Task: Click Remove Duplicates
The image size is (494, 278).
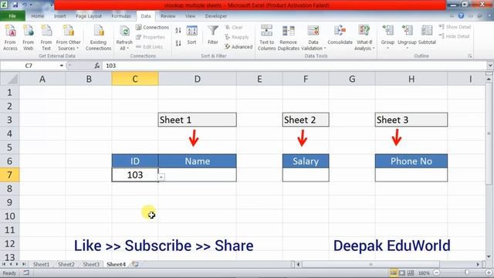Action: click(x=288, y=38)
